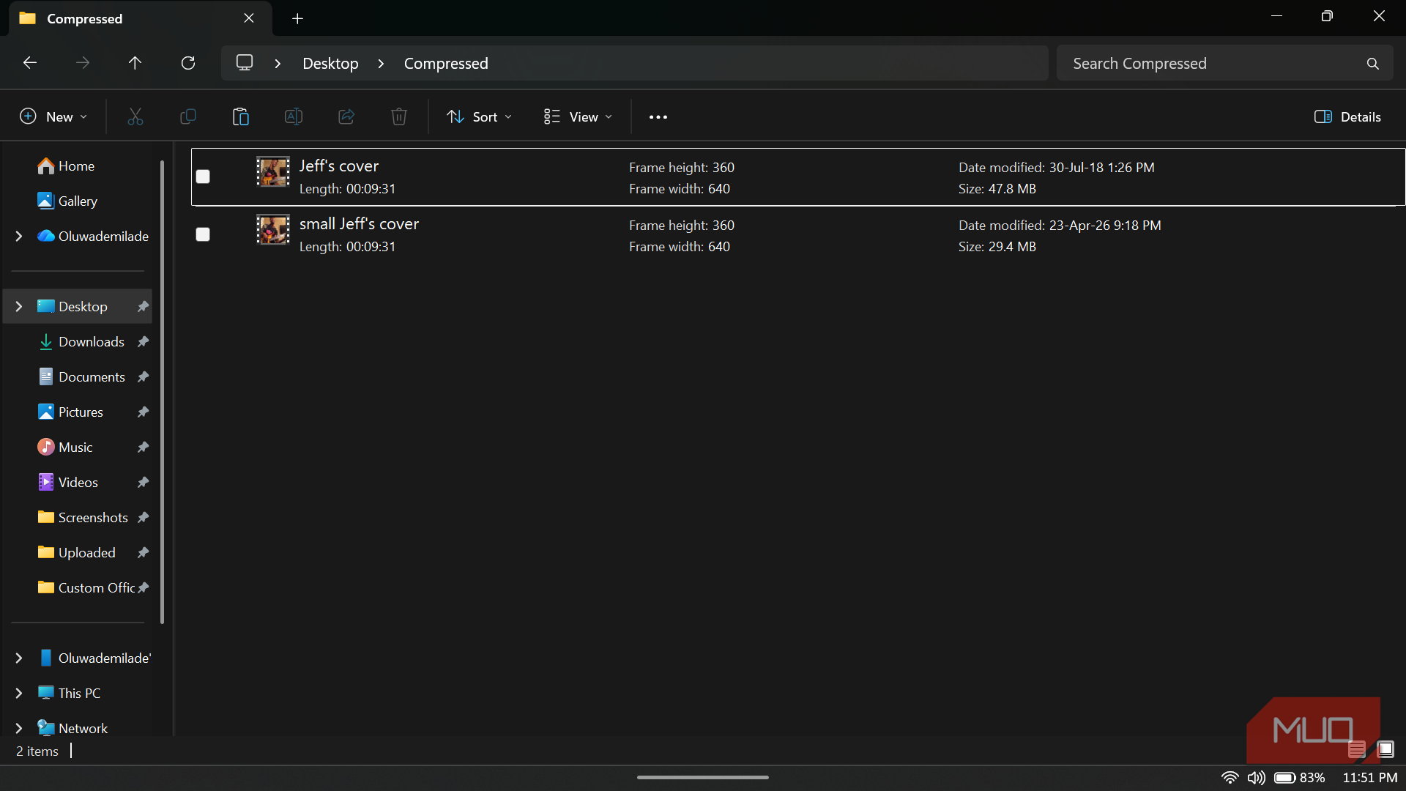1406x791 pixels.
Task: Tick the checkbox for Jeff's cover
Action: [203, 177]
